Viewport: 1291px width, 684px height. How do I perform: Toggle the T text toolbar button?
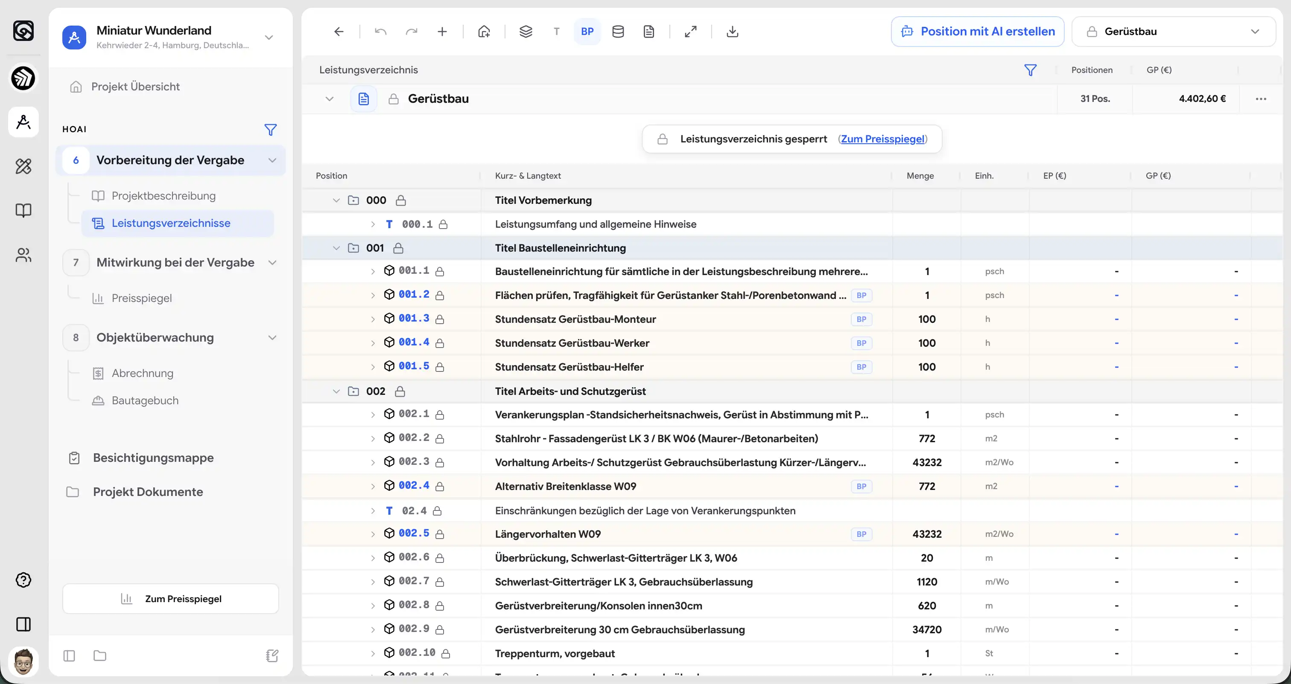[x=556, y=32]
